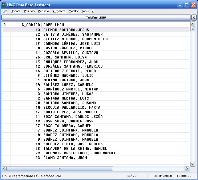Open the Retrieve menu
This screenshot has height=180, width=198.
click(44, 11)
